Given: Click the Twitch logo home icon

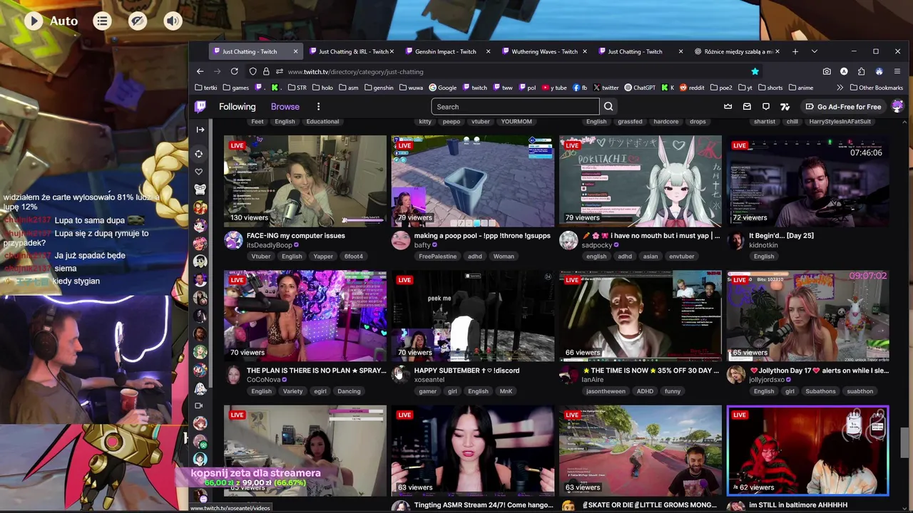Looking at the screenshot, I should (x=200, y=107).
